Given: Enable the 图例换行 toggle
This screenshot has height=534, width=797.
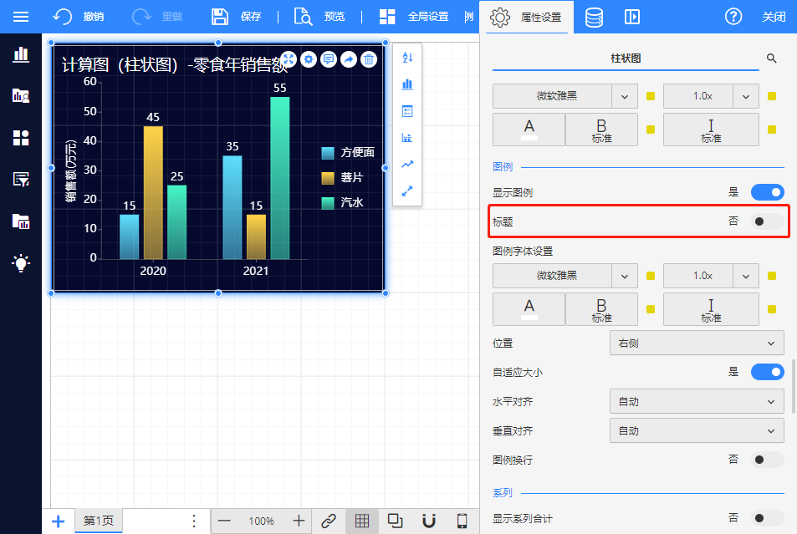Looking at the screenshot, I should [767, 460].
